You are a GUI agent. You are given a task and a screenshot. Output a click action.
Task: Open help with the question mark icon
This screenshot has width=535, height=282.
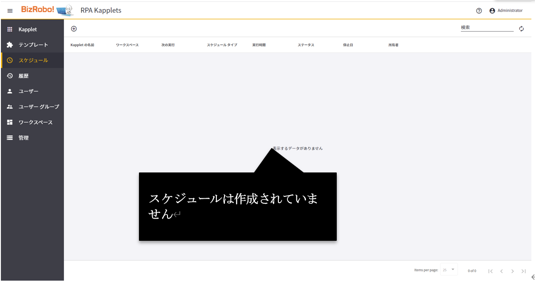(x=478, y=10)
